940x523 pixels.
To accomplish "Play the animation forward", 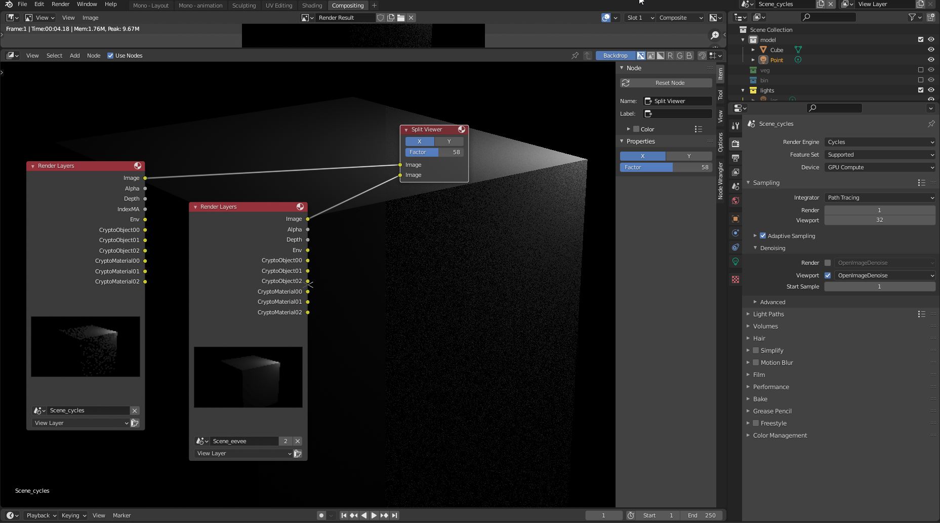I will [374, 515].
